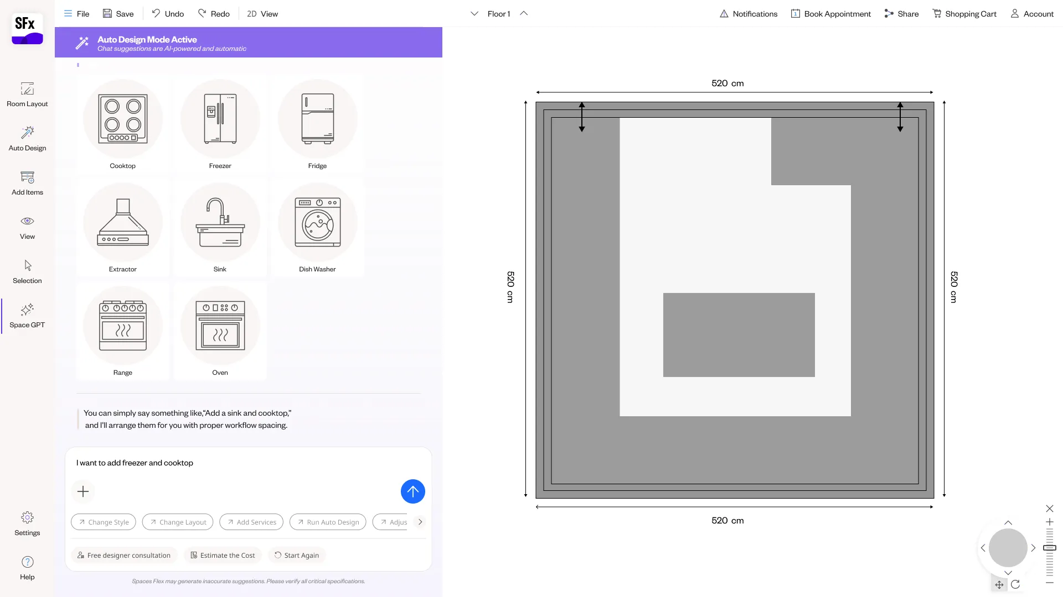Open the Auto Design panel
1063x597 pixels.
click(27, 139)
